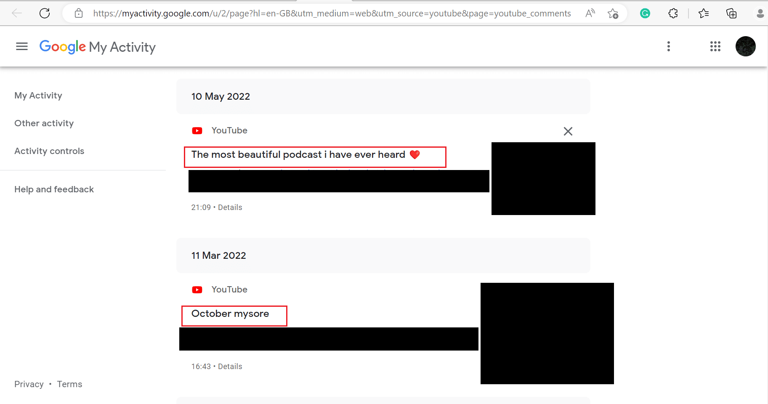Open Help and feedback
The image size is (768, 404).
tap(54, 189)
